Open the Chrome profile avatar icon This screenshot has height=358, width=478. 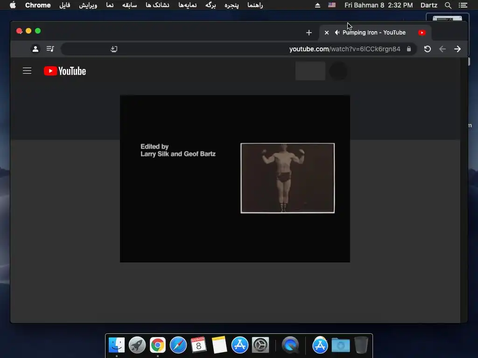[x=35, y=48]
